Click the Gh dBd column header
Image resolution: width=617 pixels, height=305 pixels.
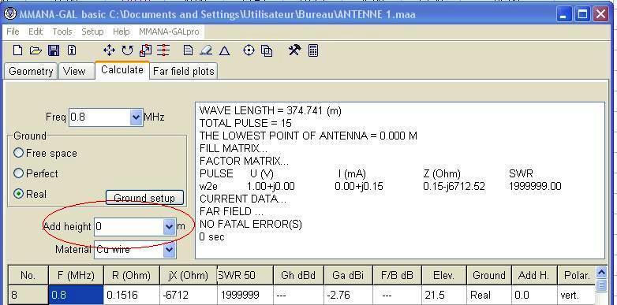(x=298, y=275)
